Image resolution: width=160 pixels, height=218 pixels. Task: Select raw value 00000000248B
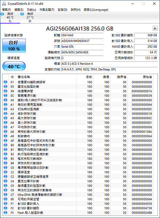[x=142, y=213]
